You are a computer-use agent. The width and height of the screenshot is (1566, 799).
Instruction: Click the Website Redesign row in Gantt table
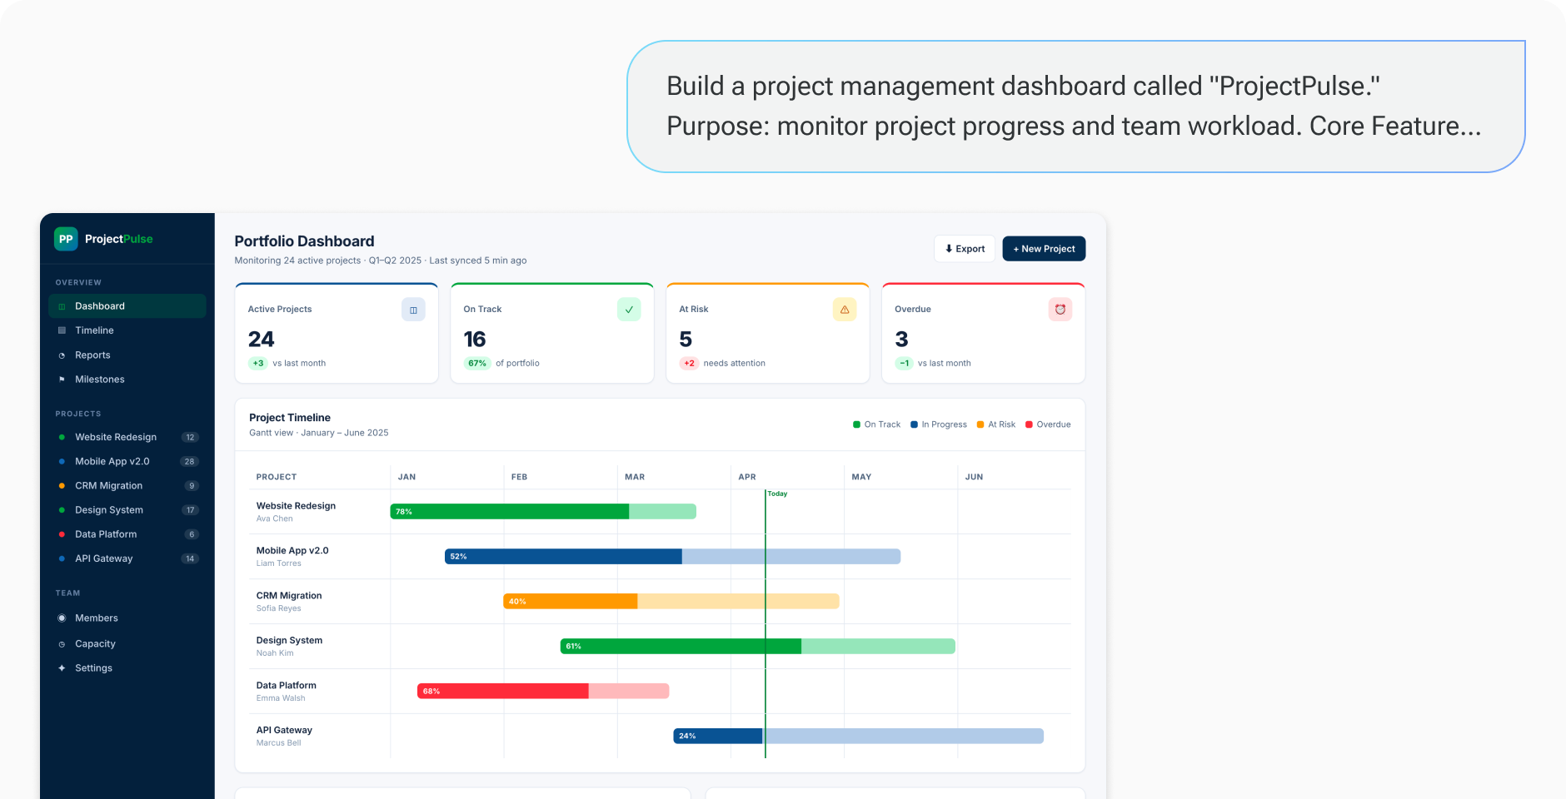click(661, 512)
